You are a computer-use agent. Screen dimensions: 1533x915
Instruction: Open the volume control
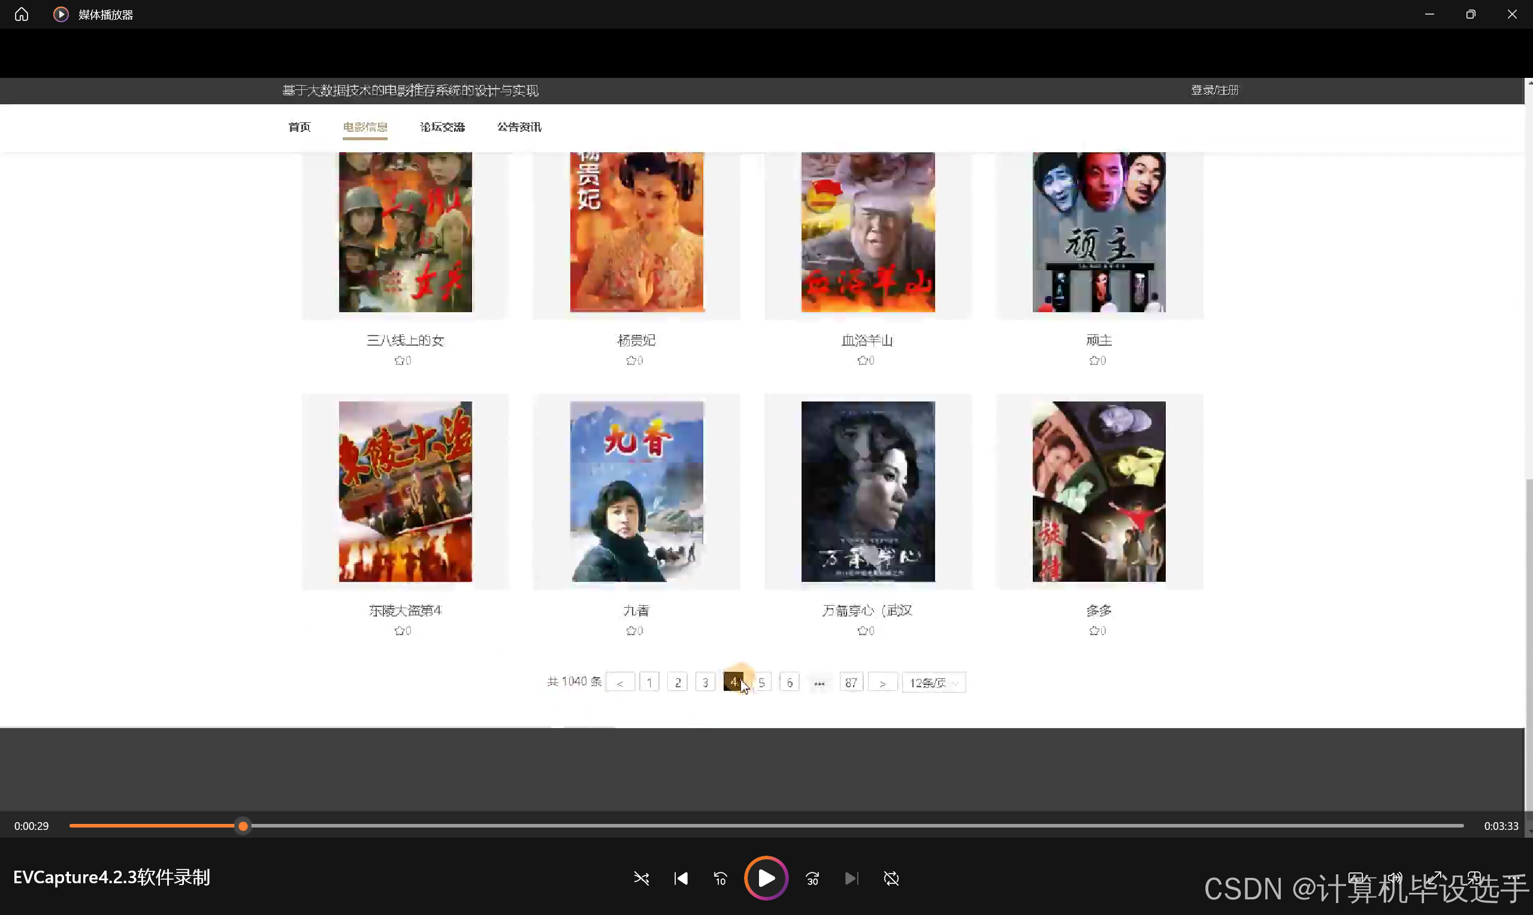[x=1395, y=877]
